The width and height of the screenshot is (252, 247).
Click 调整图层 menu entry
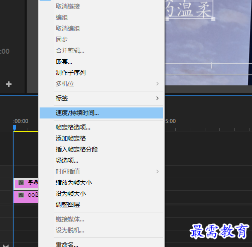coord(101,204)
